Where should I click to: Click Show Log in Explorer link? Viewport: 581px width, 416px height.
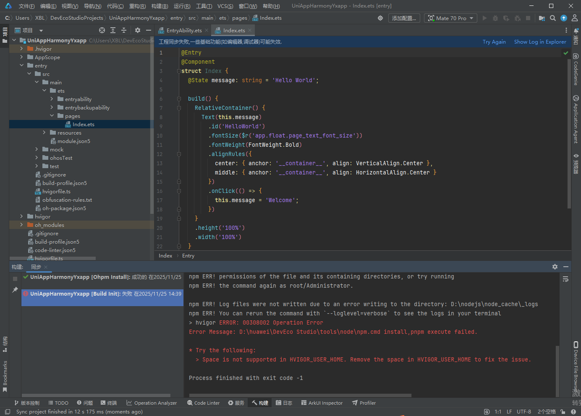point(540,42)
